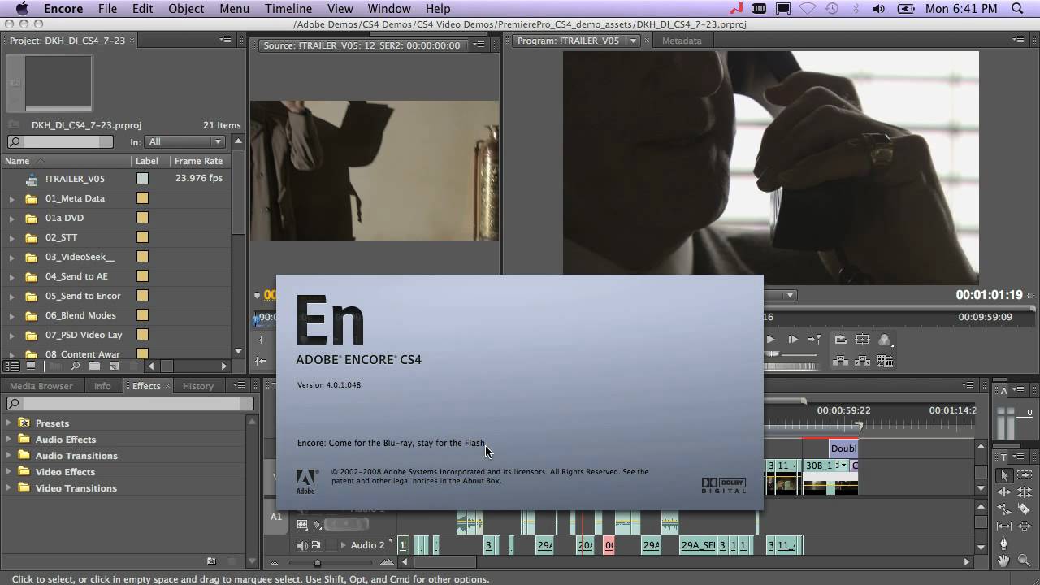Open the In: All dropdown in Project panel
The width and height of the screenshot is (1040, 585).
tap(185, 141)
